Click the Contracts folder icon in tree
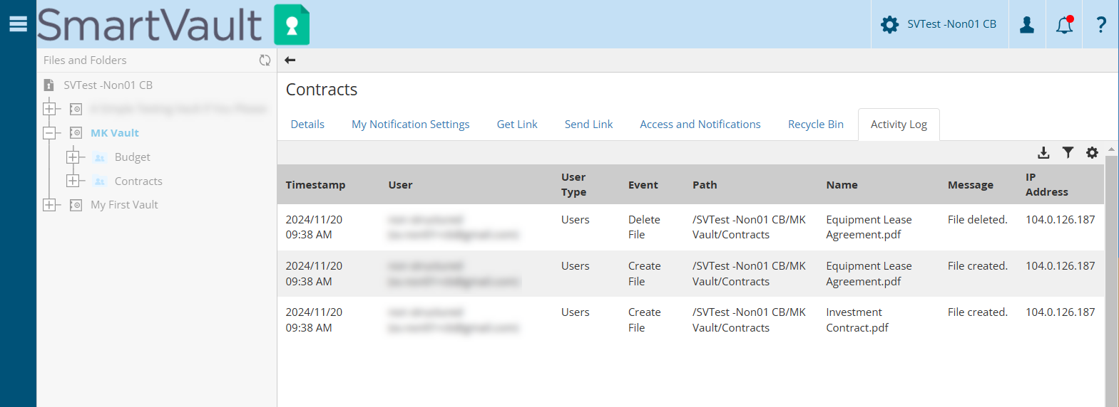The image size is (1119, 407). click(x=100, y=181)
